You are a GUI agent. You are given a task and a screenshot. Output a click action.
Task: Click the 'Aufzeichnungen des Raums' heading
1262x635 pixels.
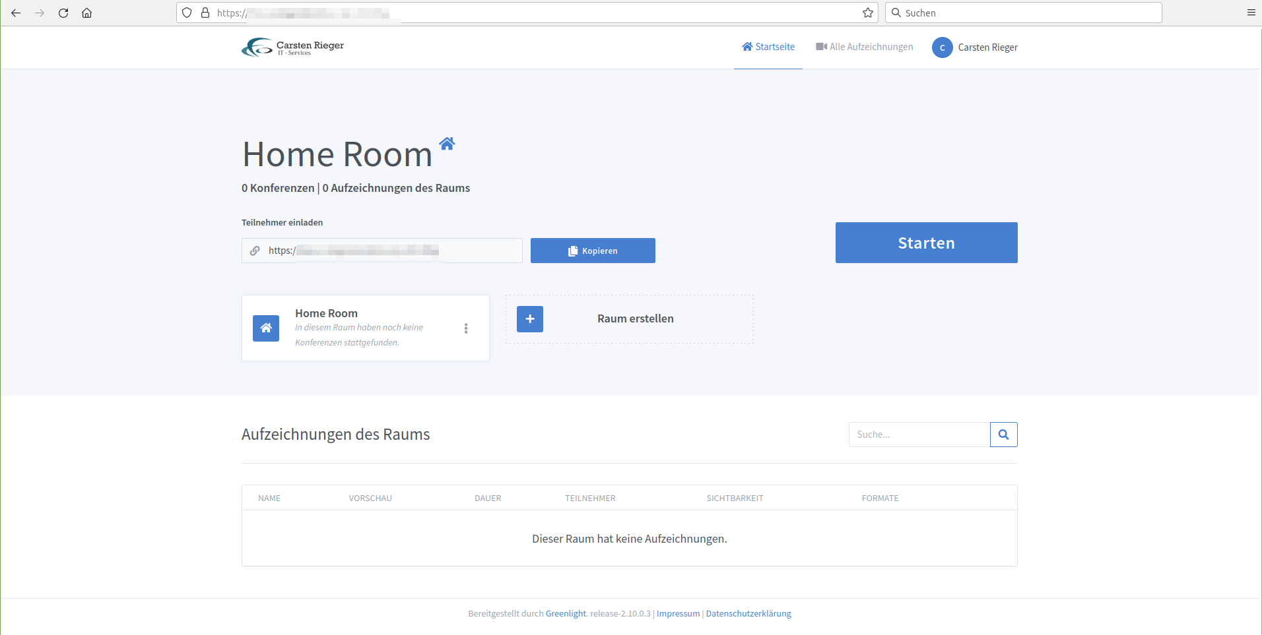[x=336, y=435]
